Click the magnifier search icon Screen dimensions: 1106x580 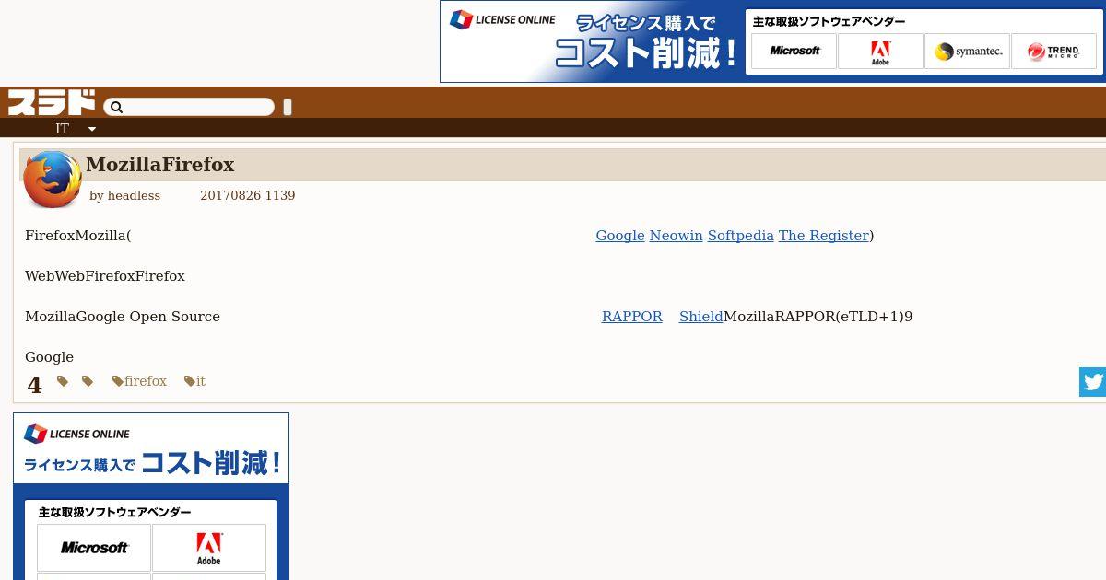116,108
